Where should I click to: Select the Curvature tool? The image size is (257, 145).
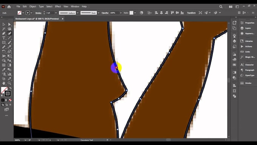[x=9, y=33]
